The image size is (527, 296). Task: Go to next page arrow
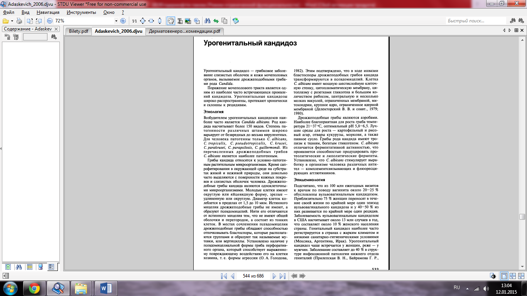[274, 276]
